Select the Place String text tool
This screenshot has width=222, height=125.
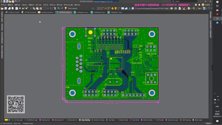(129, 8)
